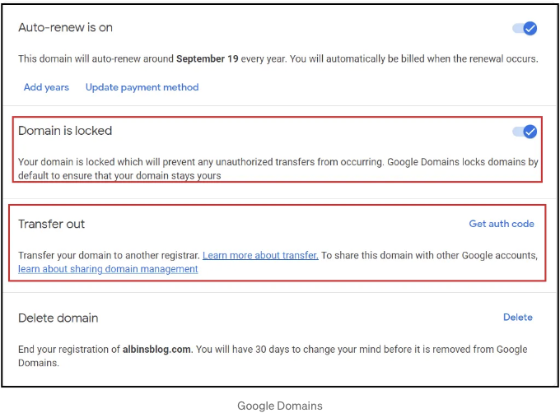This screenshot has height=413, width=560.
Task: Click the 'Transfer out' section title
Action: pos(51,224)
